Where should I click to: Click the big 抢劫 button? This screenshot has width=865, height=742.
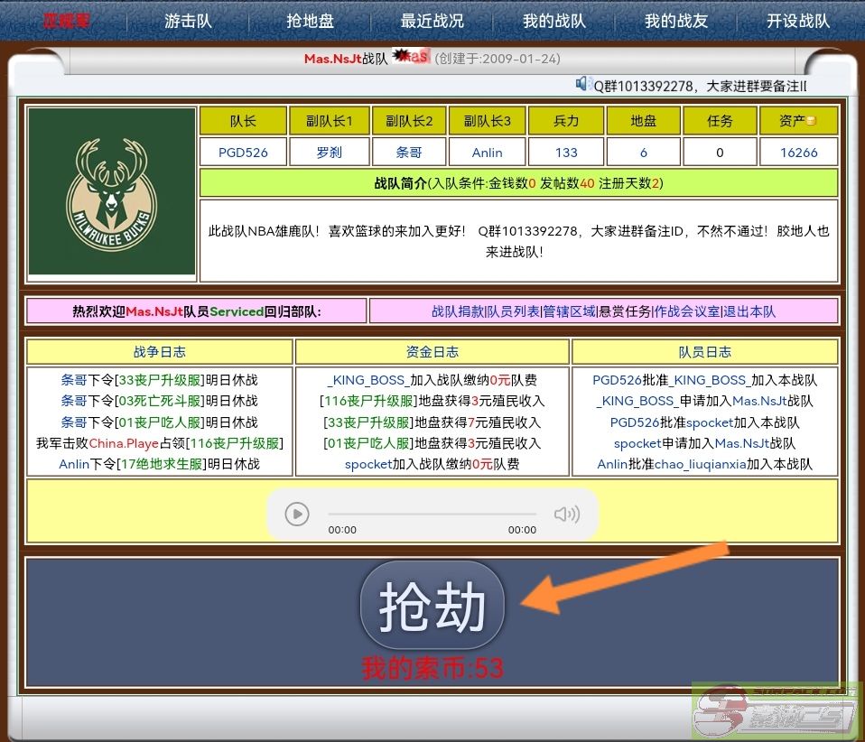432,605
